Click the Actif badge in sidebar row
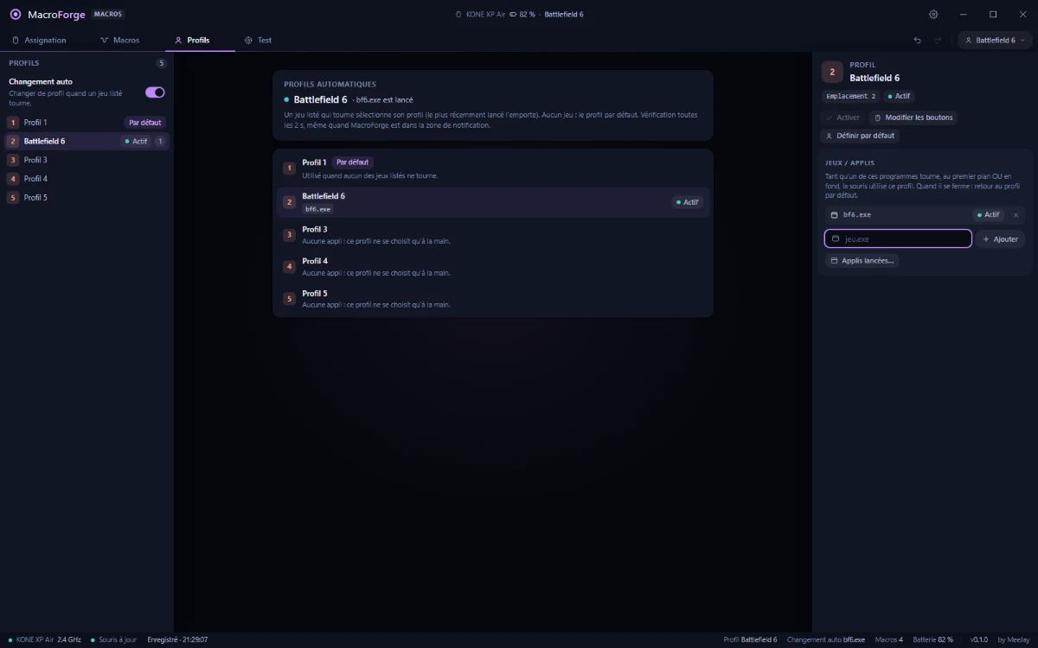Image resolution: width=1038 pixels, height=648 pixels. (x=136, y=141)
